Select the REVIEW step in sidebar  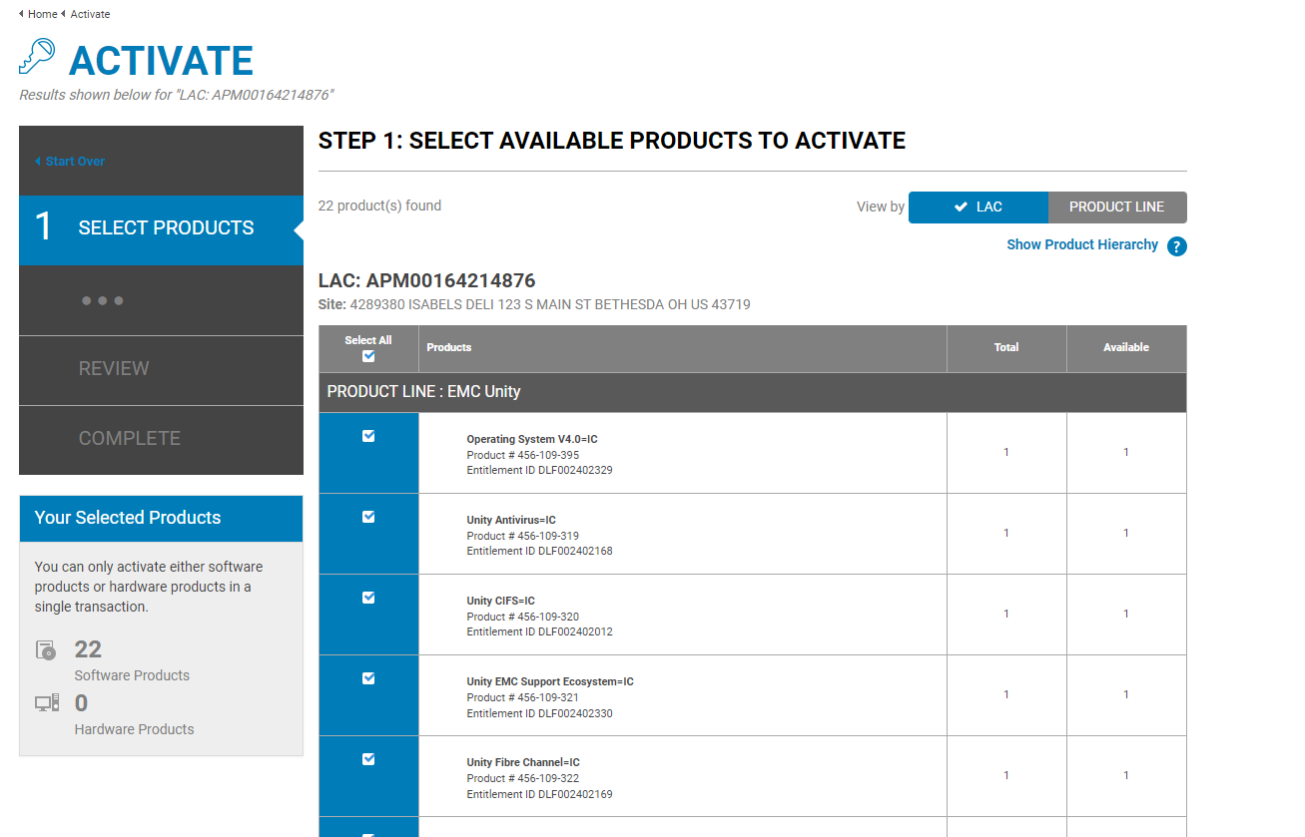pos(113,368)
